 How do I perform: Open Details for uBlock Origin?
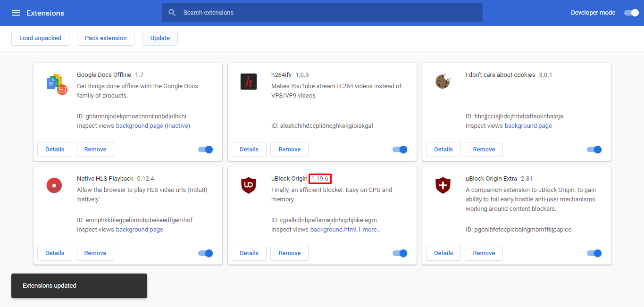point(249,253)
